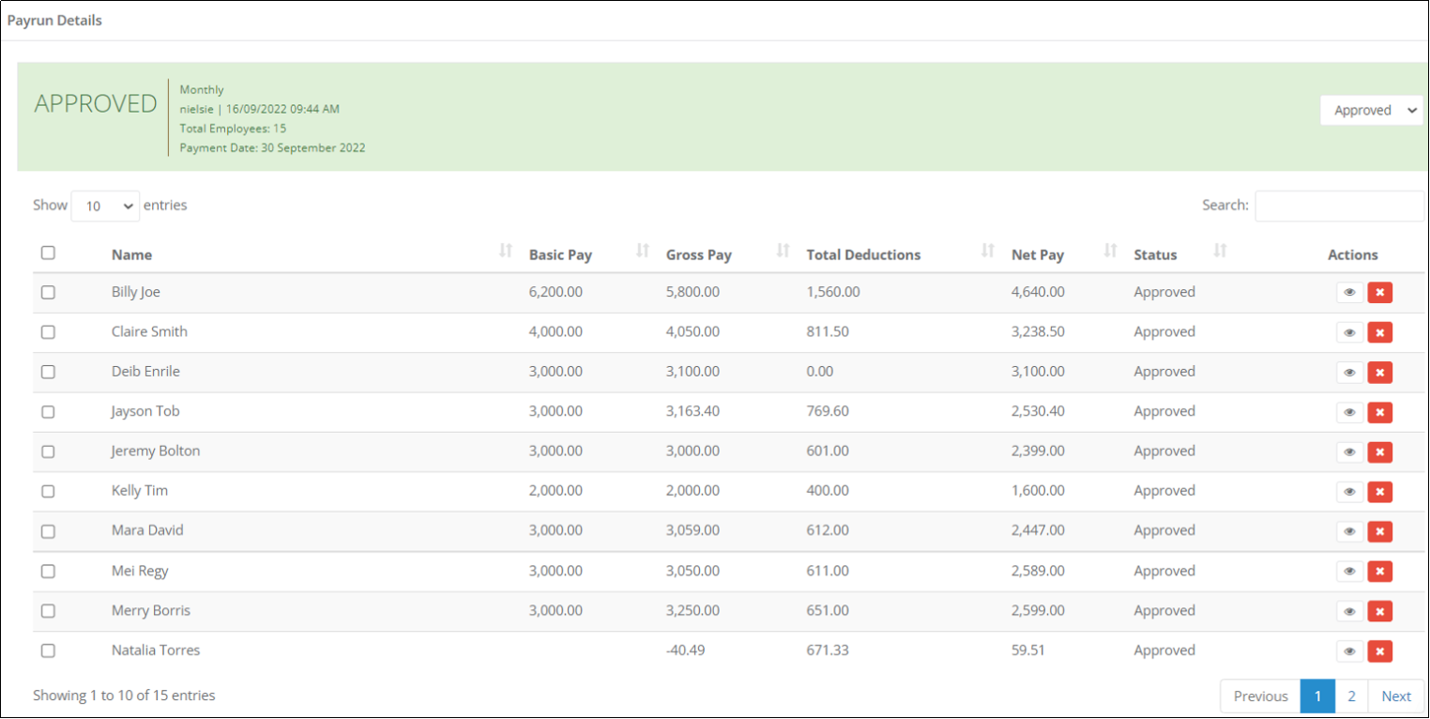View Claire Smith's payslip eye icon

(x=1349, y=332)
